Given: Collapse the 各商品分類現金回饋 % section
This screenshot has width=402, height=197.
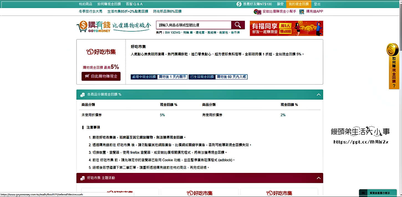Looking at the screenshot, I should (319, 95).
